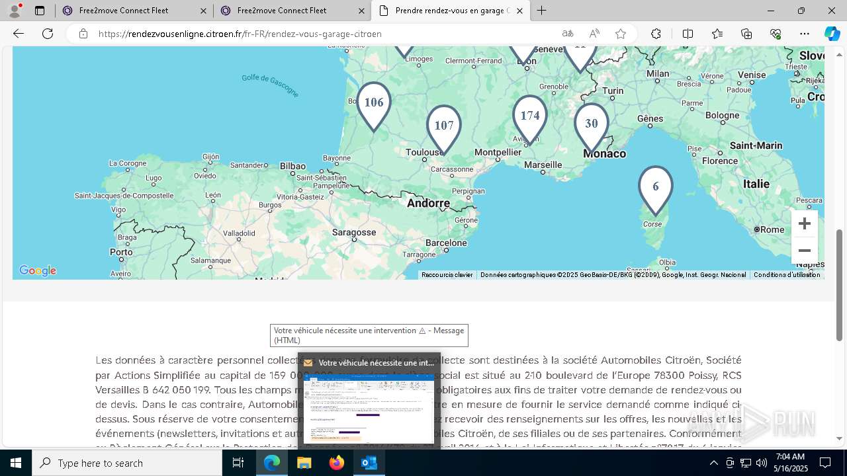Open Conditions d'utilisation map link
Screen dimensions: 847x476
[x=787, y=275]
